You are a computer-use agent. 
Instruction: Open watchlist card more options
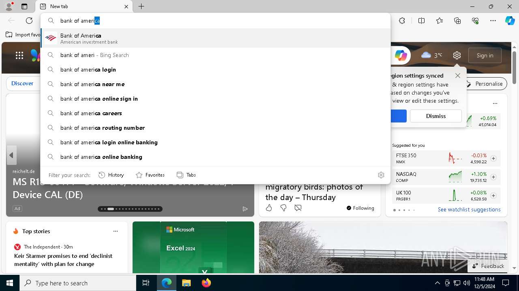[x=495, y=103]
